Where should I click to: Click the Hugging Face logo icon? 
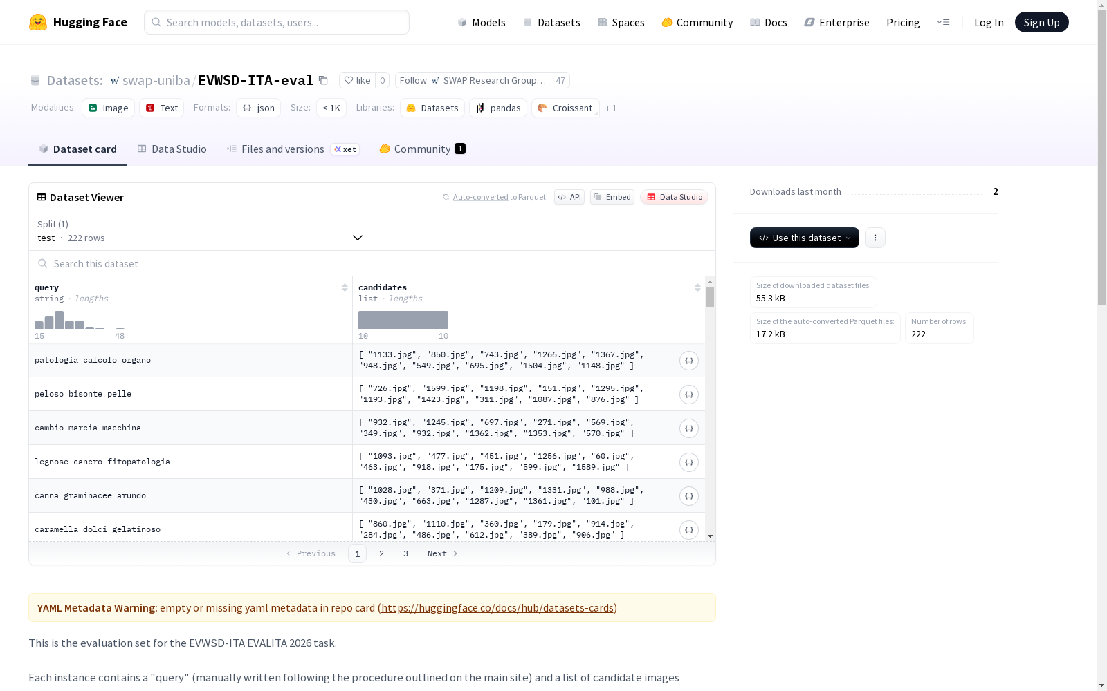pyautogui.click(x=38, y=22)
